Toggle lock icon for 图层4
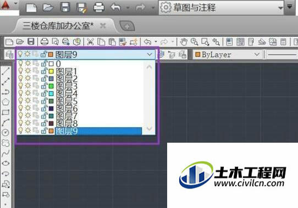The width and height of the screenshot is (298, 208). point(44,93)
